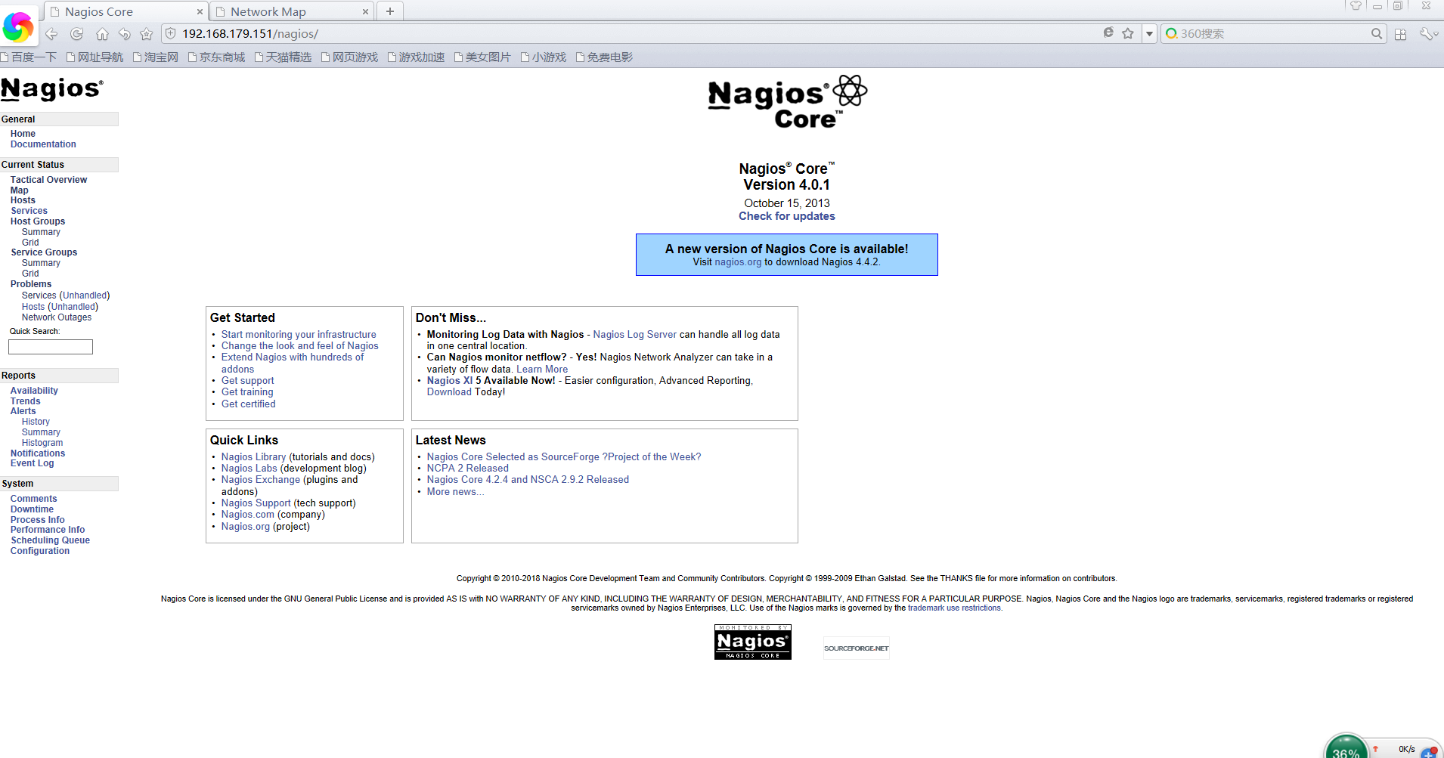Screen dimensions: 1444x758
Task: Click the URL address field
Action: pyautogui.click(x=635, y=34)
